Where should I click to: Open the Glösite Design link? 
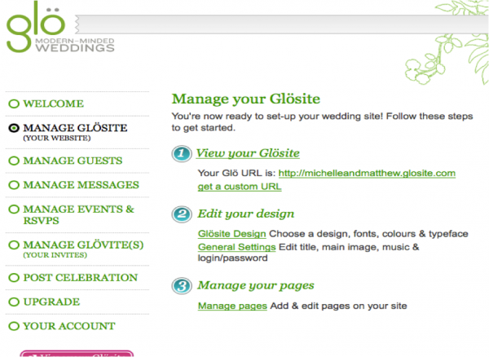[231, 234]
